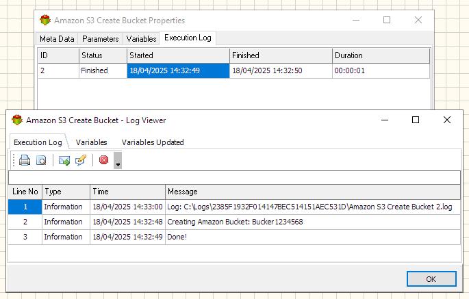Click Information type in line 3
The width and height of the screenshot is (469, 299).
[66, 237]
